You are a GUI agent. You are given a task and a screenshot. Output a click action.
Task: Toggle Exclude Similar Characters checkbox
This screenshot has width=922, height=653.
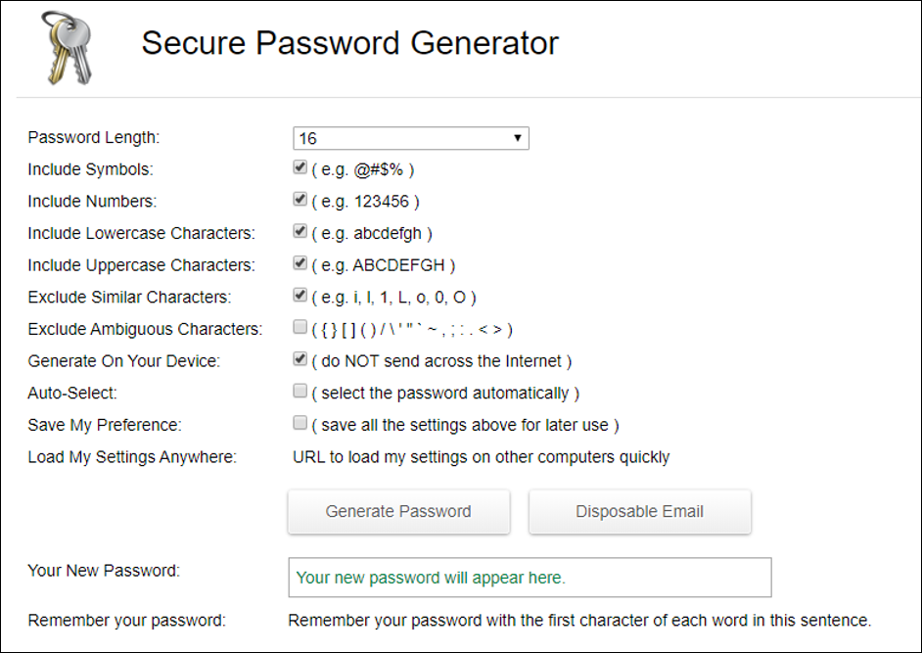tap(300, 296)
